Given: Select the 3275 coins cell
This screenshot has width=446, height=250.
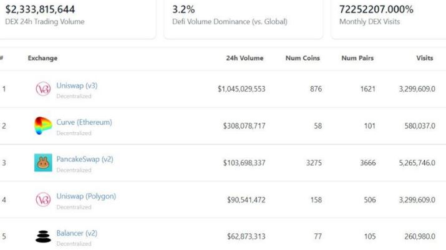Looking at the screenshot, I should click(314, 163).
